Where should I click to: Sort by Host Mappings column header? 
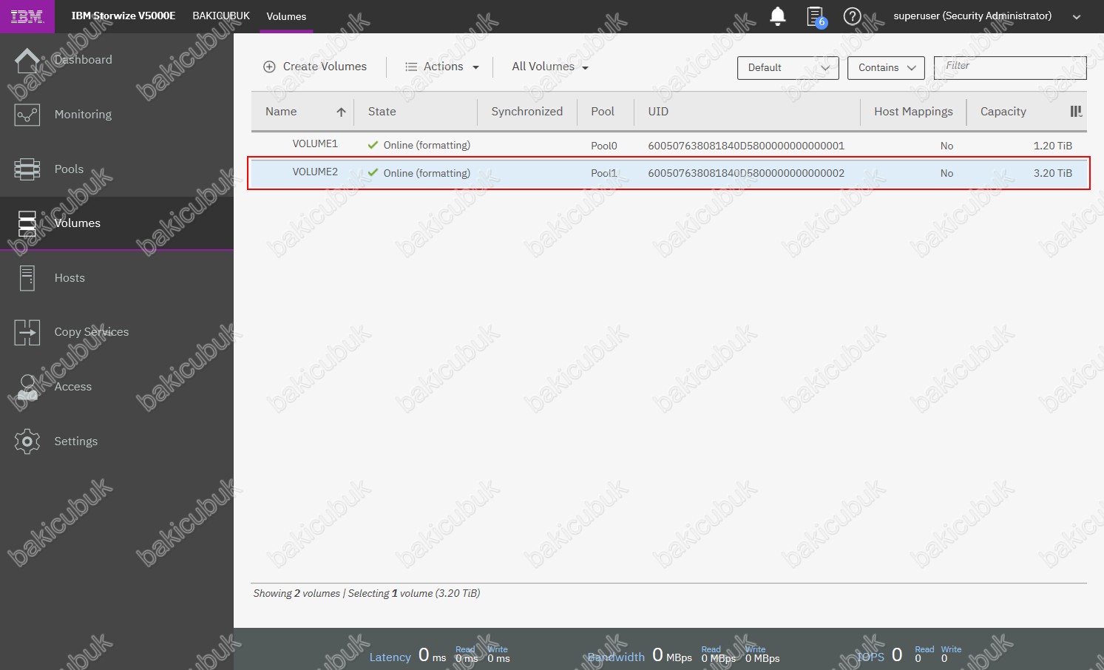pyautogui.click(x=913, y=112)
